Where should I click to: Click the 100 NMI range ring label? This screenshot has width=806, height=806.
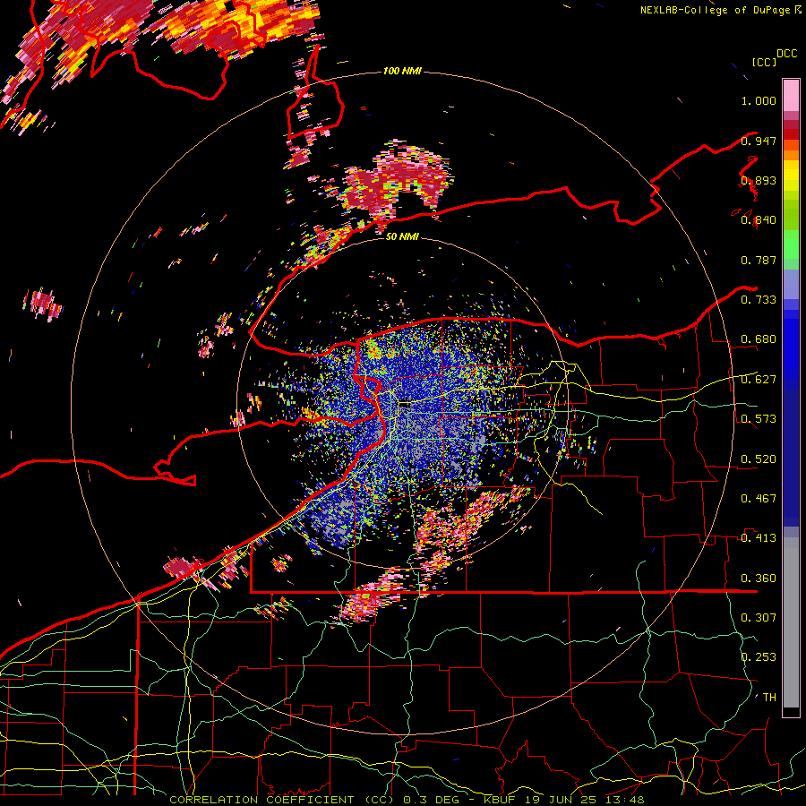pos(402,71)
